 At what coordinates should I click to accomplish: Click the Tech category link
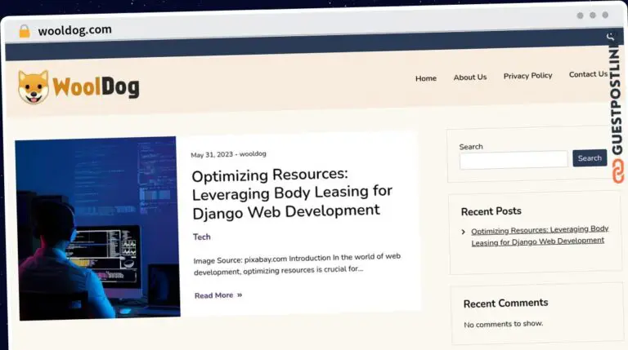202,237
